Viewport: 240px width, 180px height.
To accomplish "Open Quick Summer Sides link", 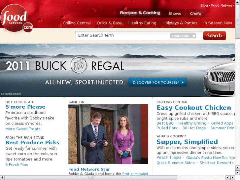I will pos(176,163).
